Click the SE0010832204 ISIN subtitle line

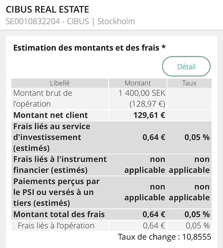coord(70,21)
